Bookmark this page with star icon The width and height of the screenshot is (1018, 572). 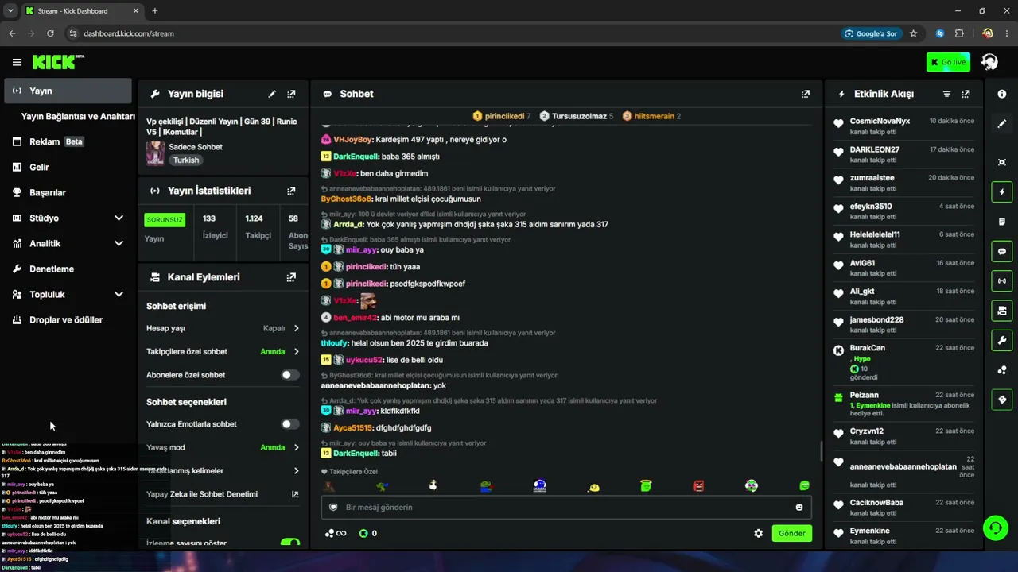[913, 33]
